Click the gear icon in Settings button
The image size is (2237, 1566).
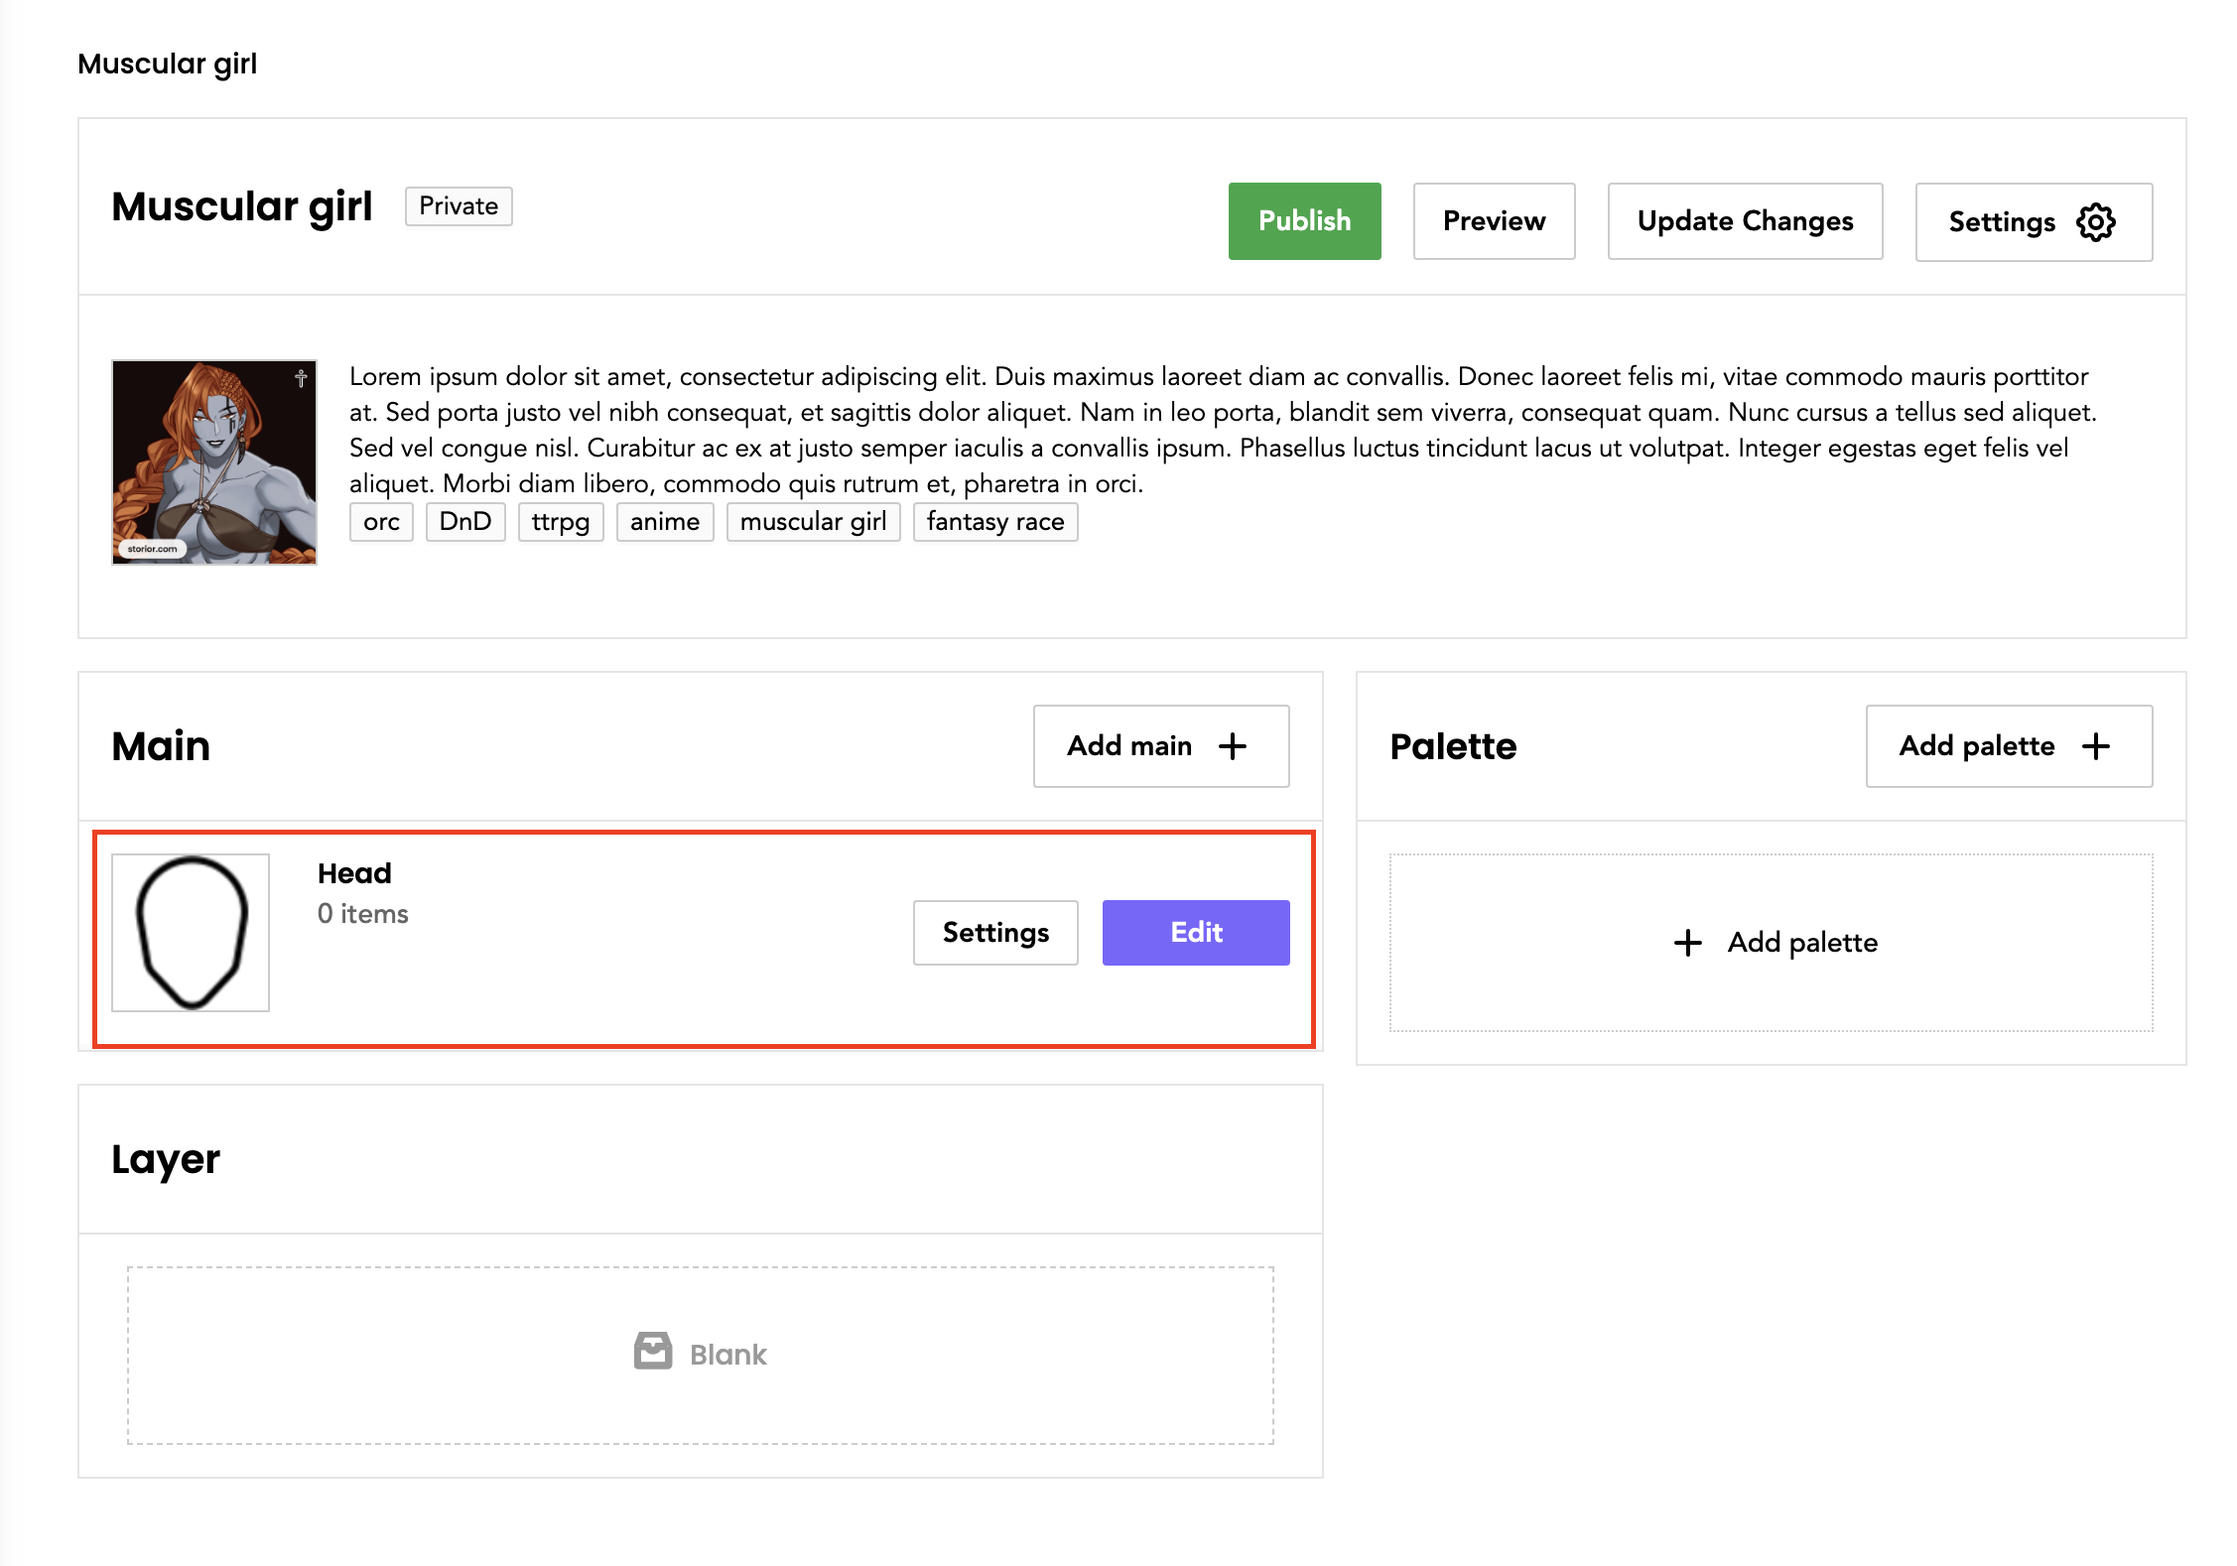click(2095, 222)
